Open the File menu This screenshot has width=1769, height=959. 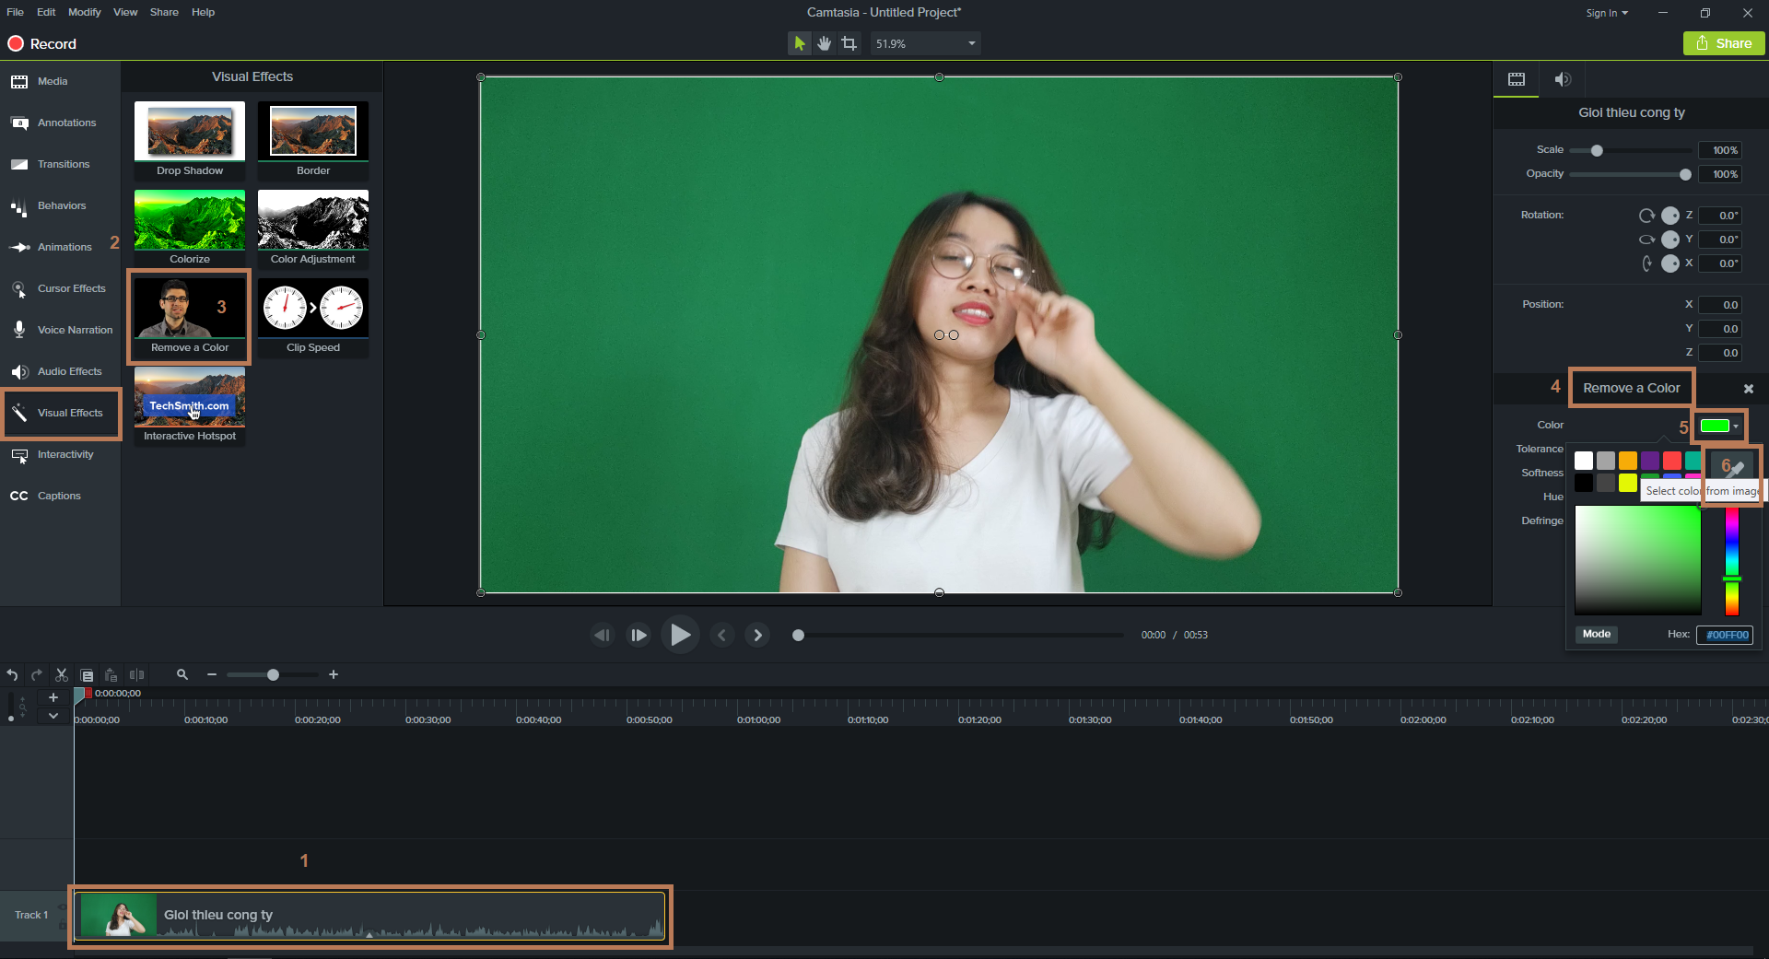coord(16,12)
